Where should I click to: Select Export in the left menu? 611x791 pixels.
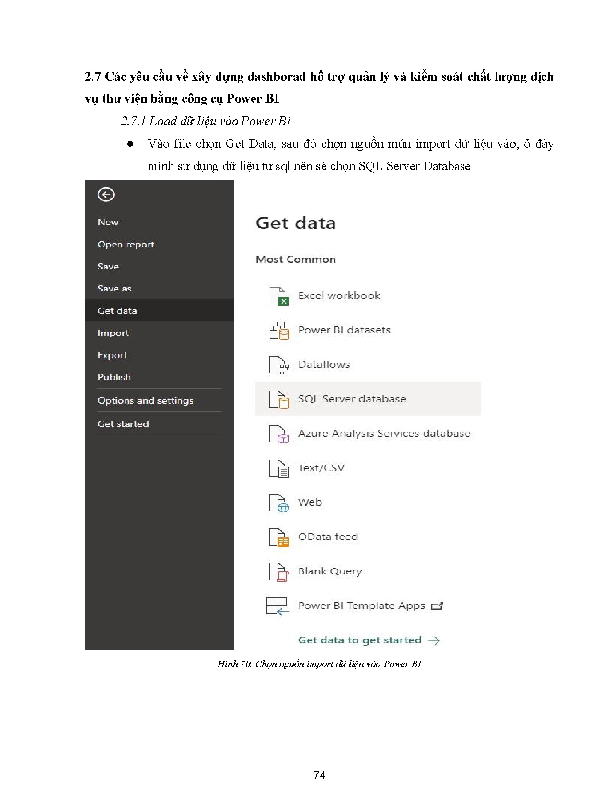pyautogui.click(x=112, y=355)
